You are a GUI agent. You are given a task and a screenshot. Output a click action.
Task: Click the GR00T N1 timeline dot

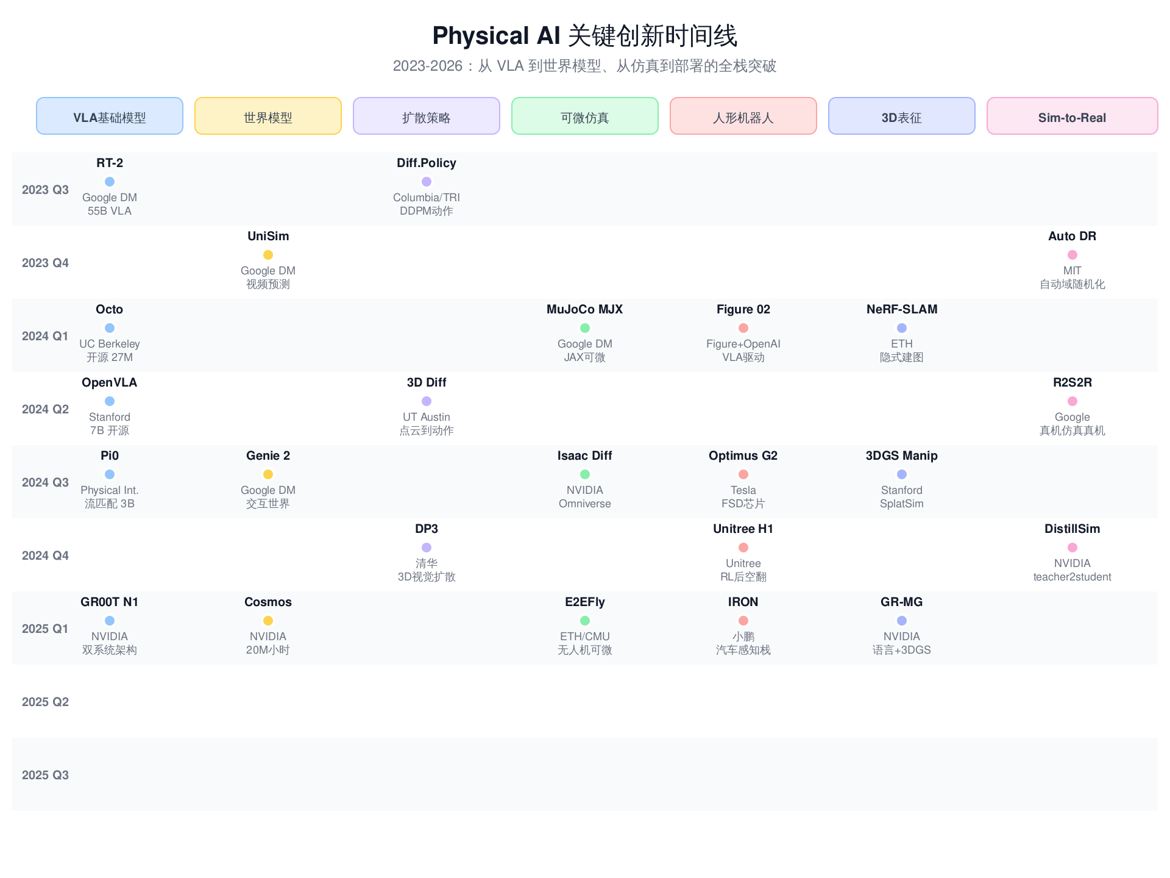[x=110, y=621]
